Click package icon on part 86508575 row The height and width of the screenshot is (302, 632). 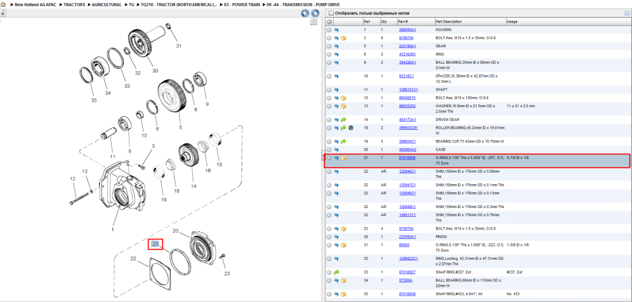[343, 98]
